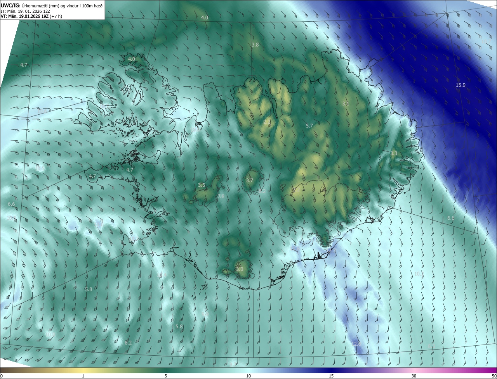Screen dimensions: 497x379
Task: Click the 15.9 precipitation value label
Action: point(461,85)
